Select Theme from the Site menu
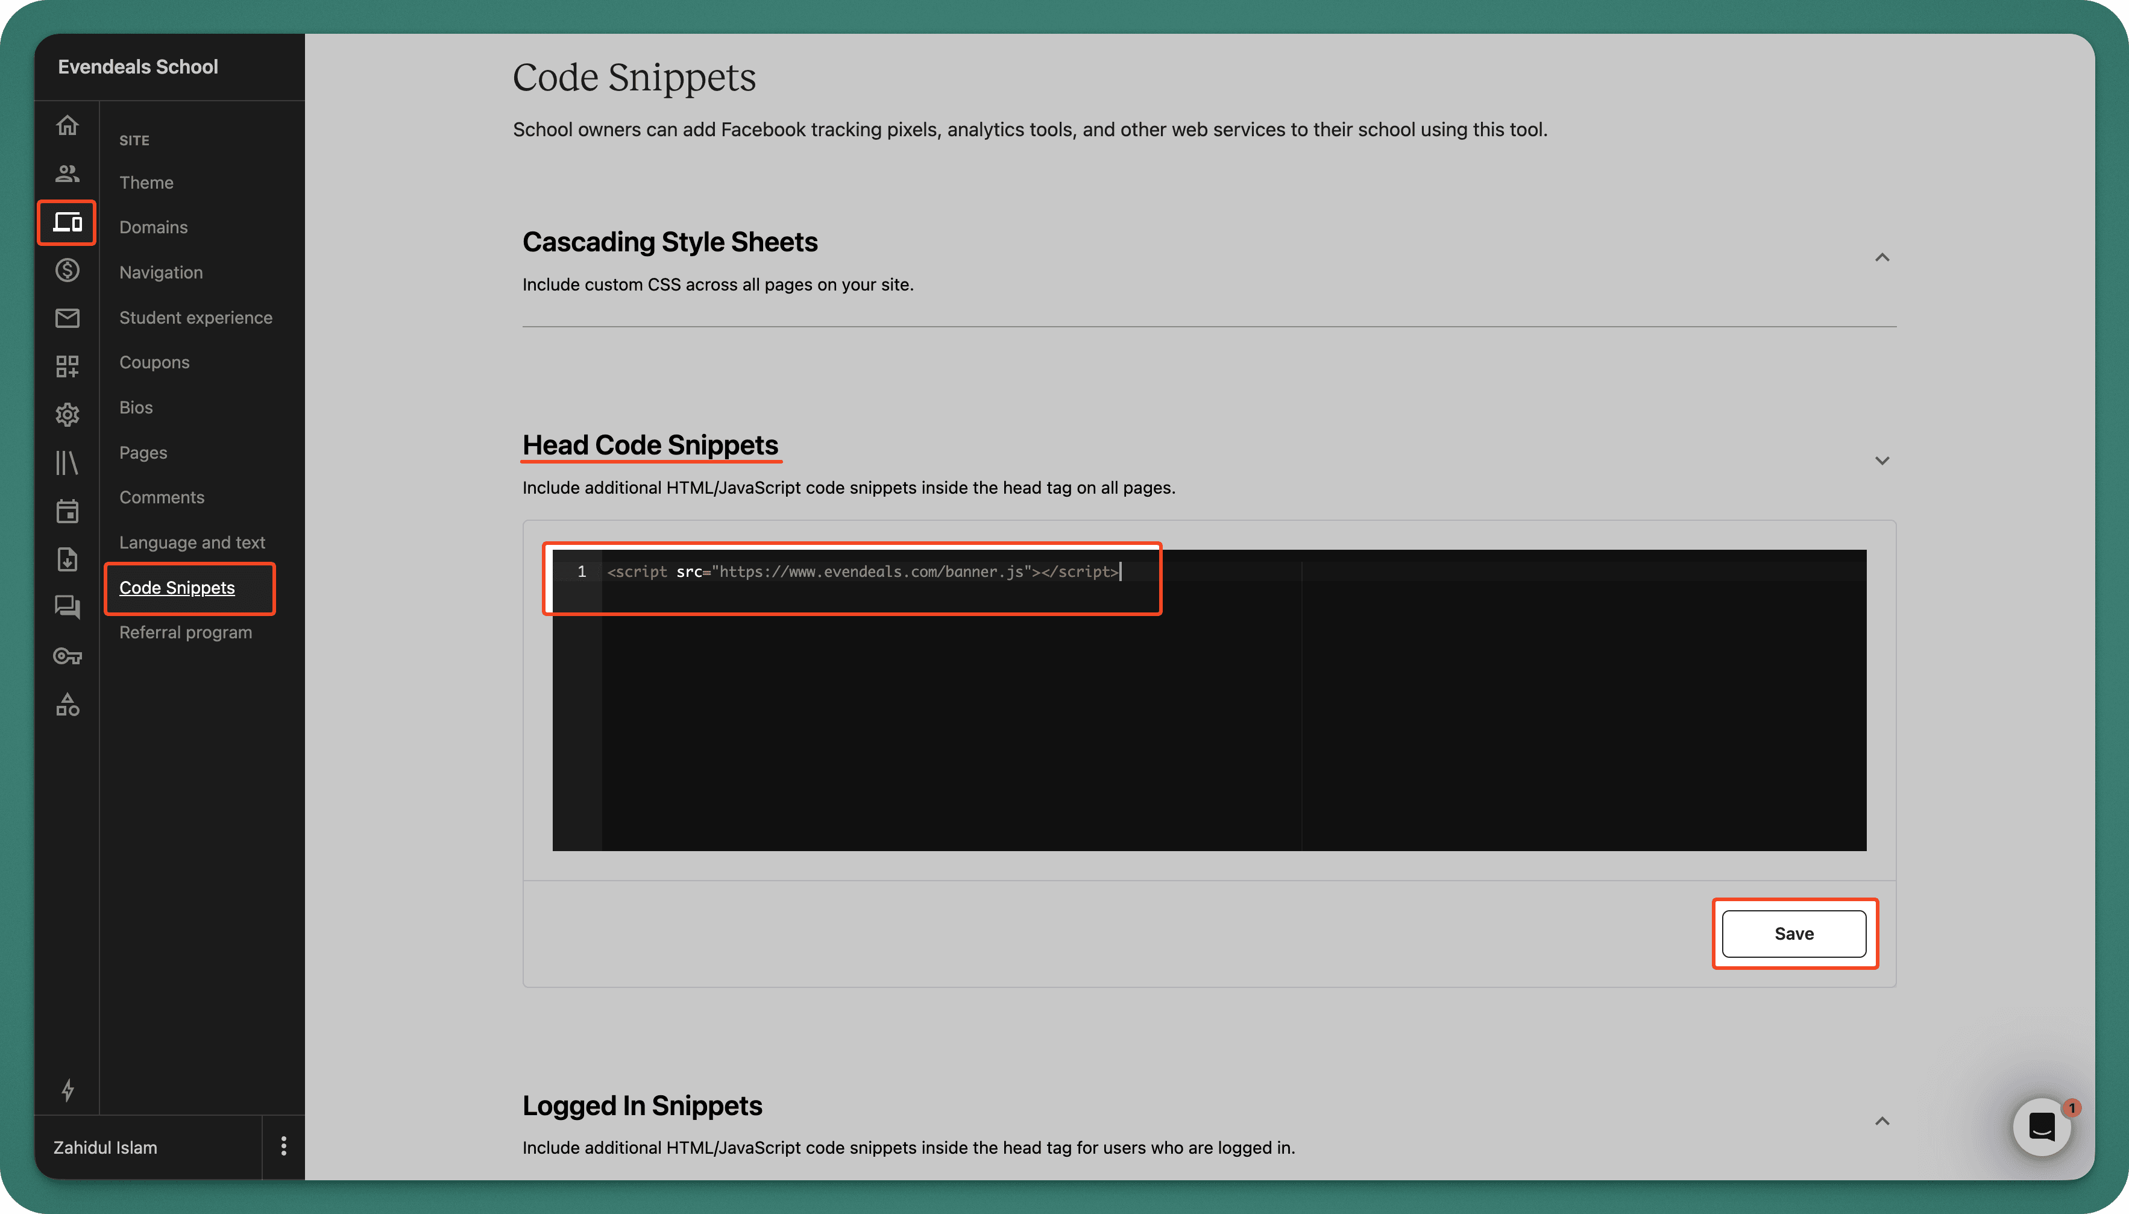Screen dimensions: 2129x1214 point(146,182)
